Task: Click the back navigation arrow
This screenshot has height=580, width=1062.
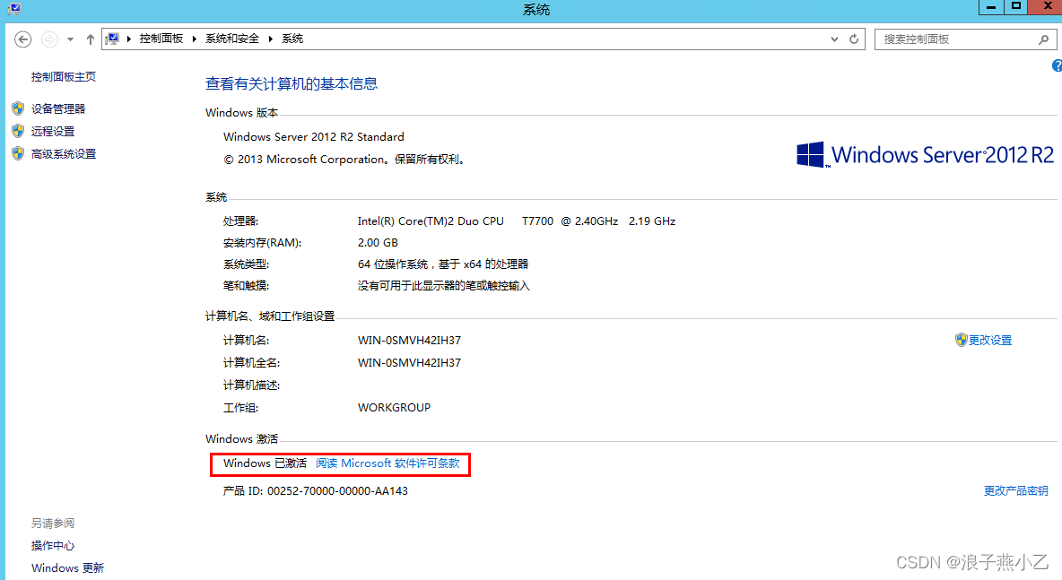Action: point(22,39)
